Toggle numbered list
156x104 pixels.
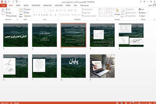point(64,10)
